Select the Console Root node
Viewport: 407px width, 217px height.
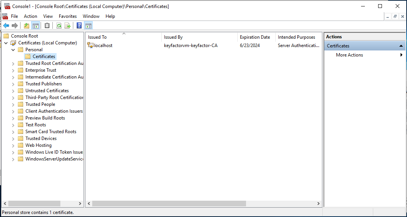pos(24,36)
